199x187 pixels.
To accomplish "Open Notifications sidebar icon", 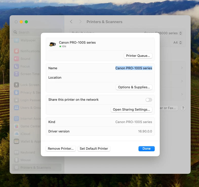I will (x=16, y=51).
